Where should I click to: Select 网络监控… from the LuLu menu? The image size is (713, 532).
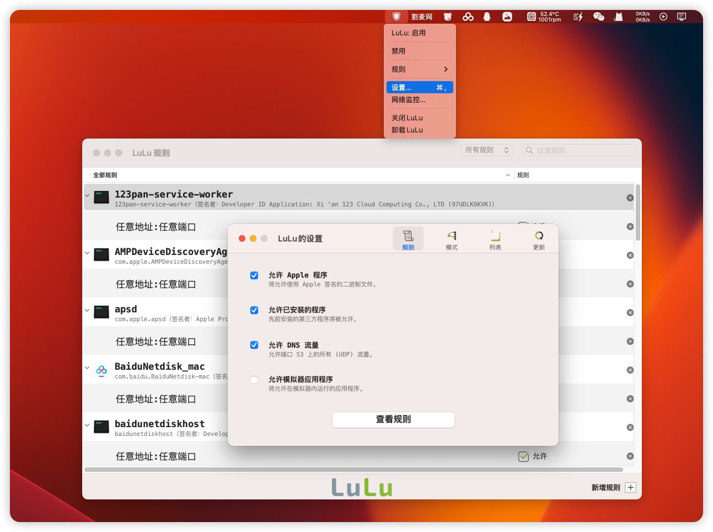[409, 100]
